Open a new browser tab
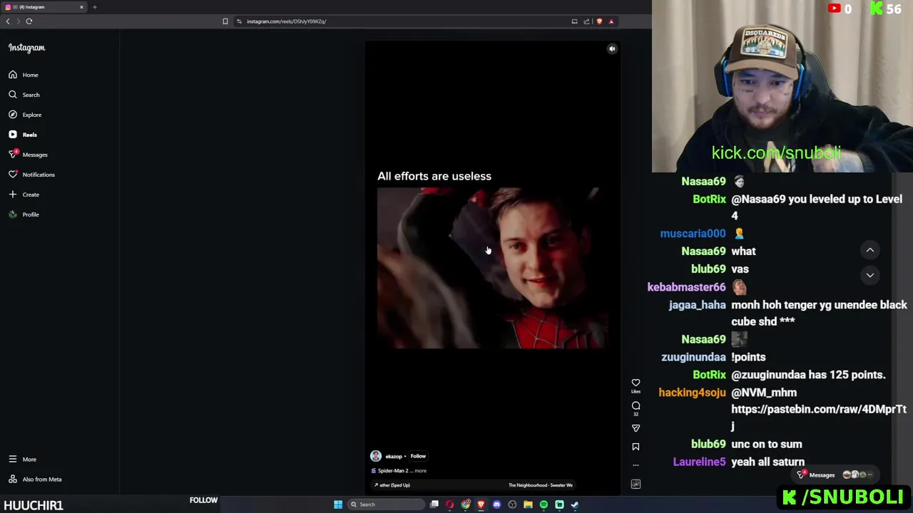Viewport: 913px width, 513px height. (x=94, y=7)
